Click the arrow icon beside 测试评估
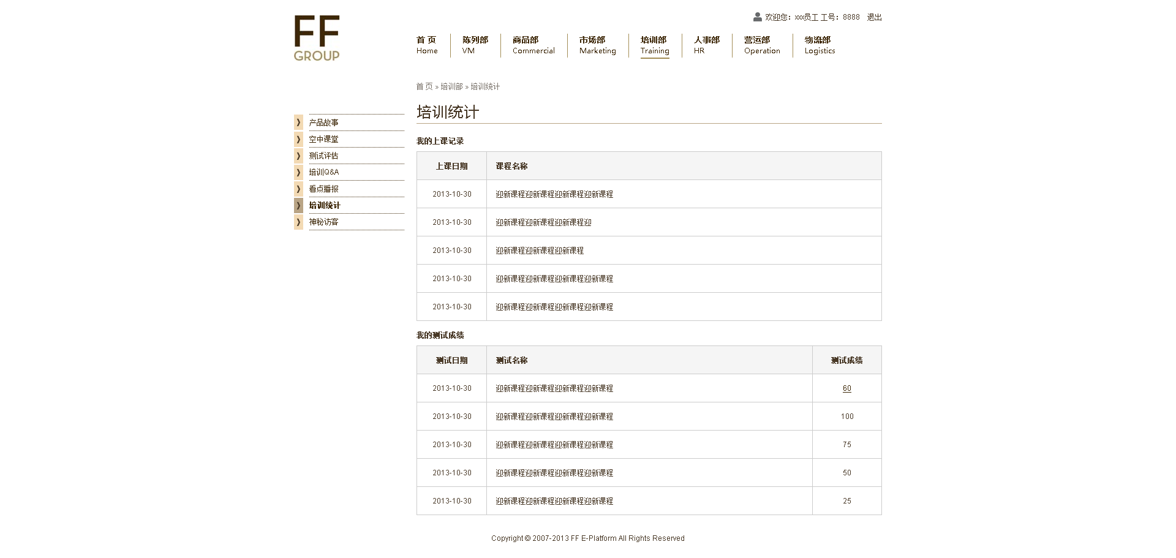This screenshot has width=1176, height=558. [x=298, y=156]
